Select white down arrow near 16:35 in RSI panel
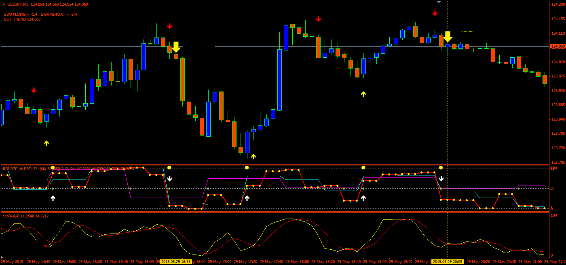The width and height of the screenshot is (566, 265). pyautogui.click(x=170, y=178)
